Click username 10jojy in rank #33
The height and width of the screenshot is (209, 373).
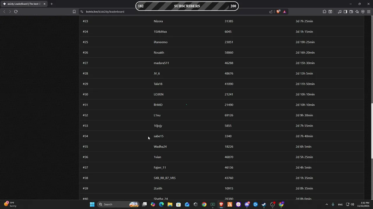[x=158, y=126]
